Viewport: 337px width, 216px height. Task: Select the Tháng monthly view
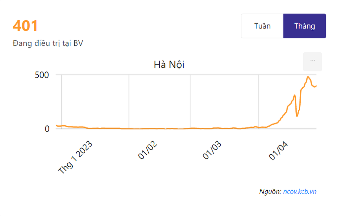tap(305, 26)
